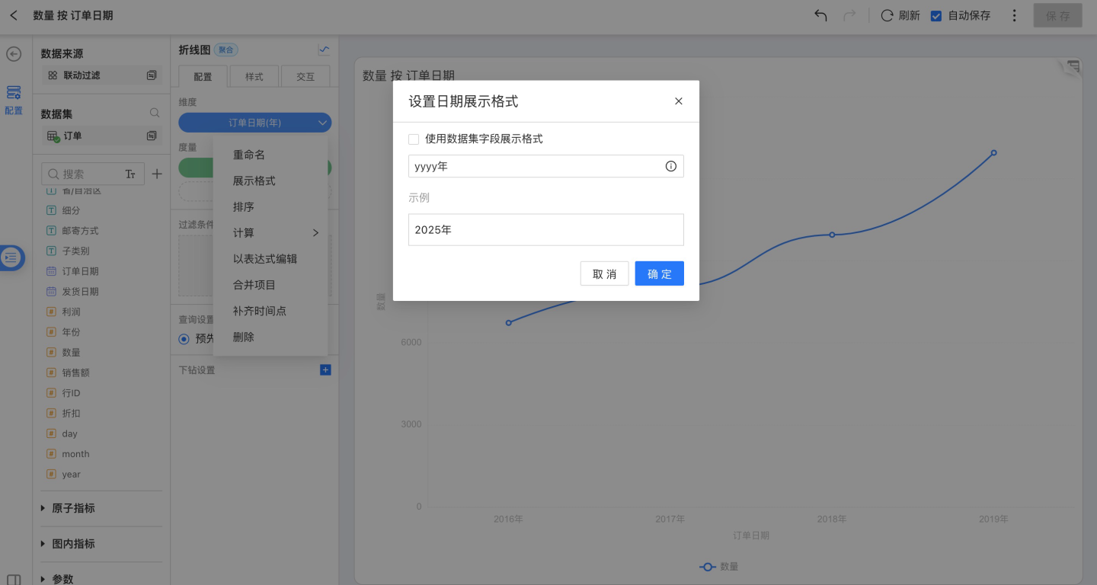Search datasets with the magnifier icon
Image resolution: width=1097 pixels, height=585 pixels.
(x=155, y=113)
